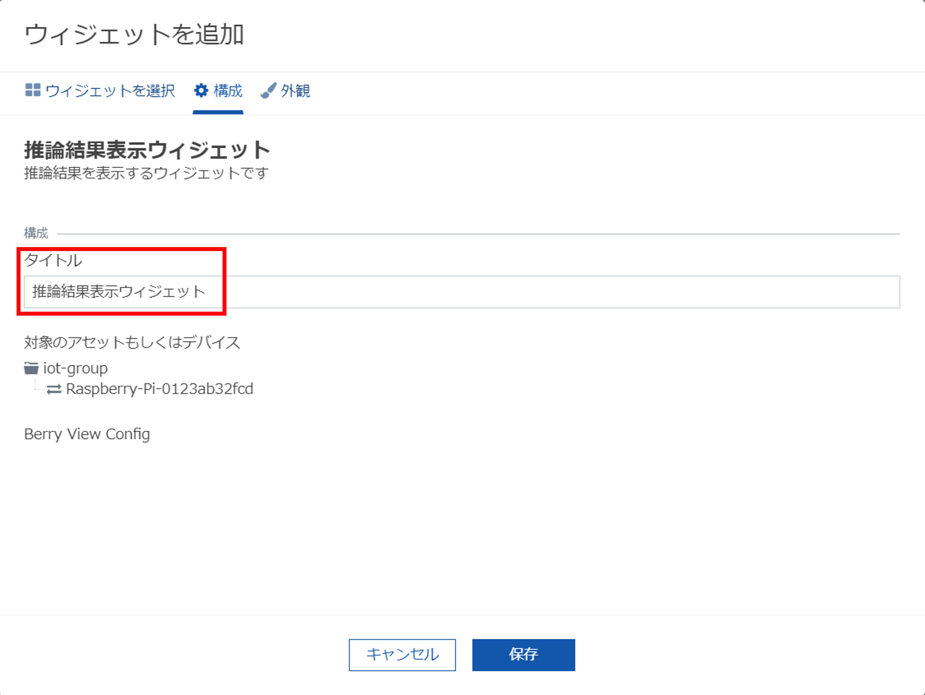
Task: Click the paintbrush icon beside 外観
Action: coord(268,90)
